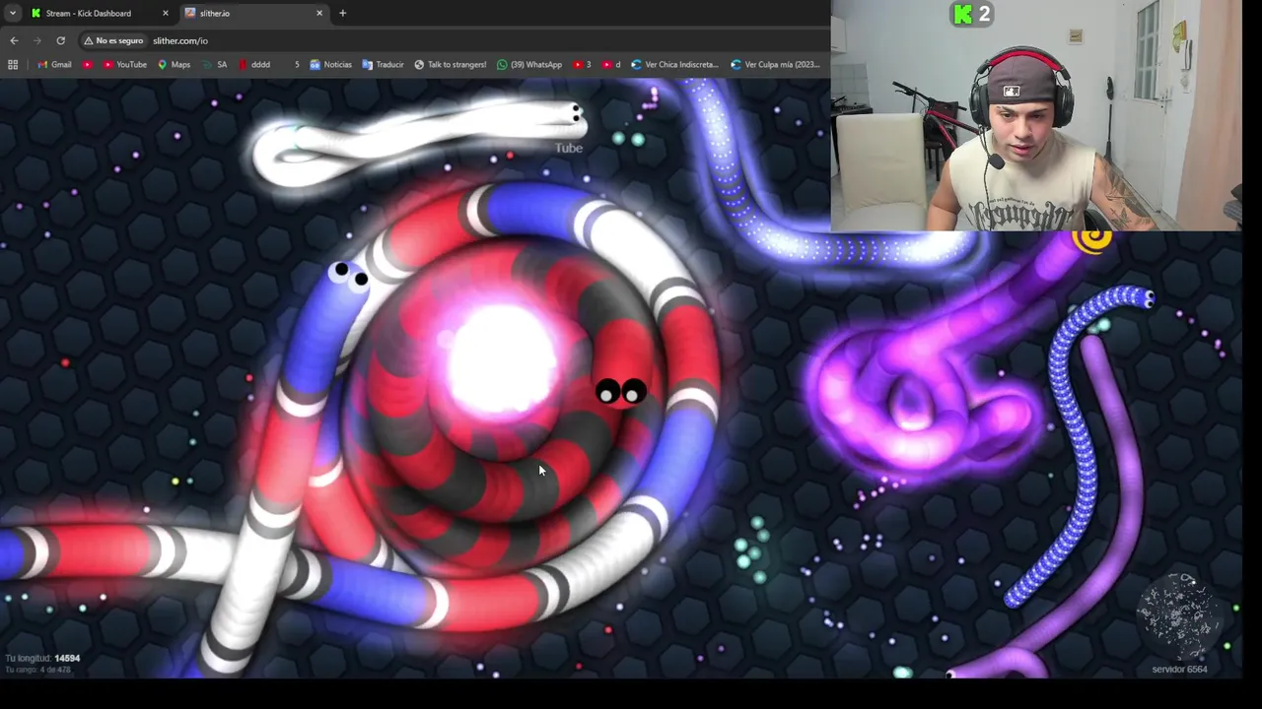Open the Talk to strangers! bookmark
This screenshot has width=1262, height=709.
coord(450,64)
